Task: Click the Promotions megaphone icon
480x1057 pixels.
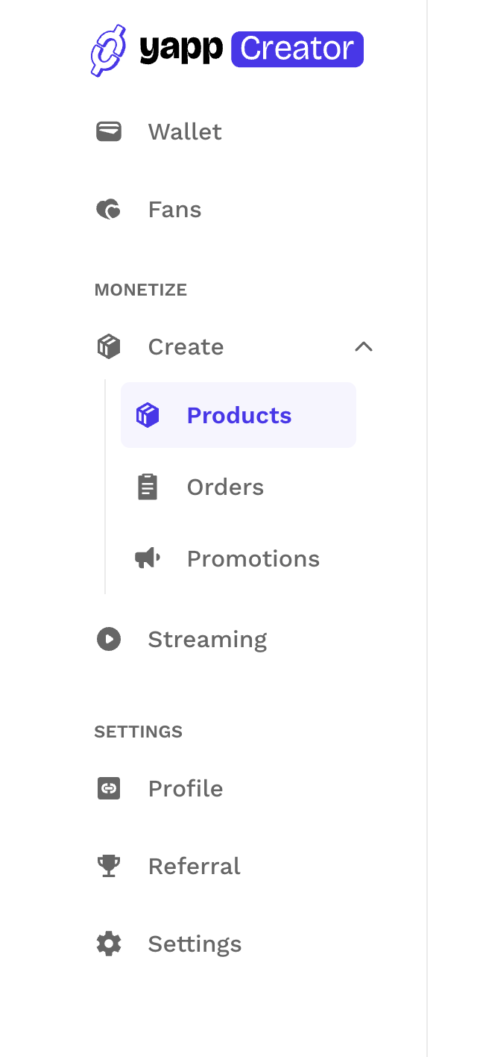Action: pyautogui.click(x=148, y=559)
